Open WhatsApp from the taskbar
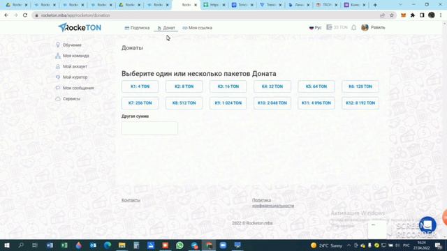Screen dimensions: 447x251 [x=179, y=245]
